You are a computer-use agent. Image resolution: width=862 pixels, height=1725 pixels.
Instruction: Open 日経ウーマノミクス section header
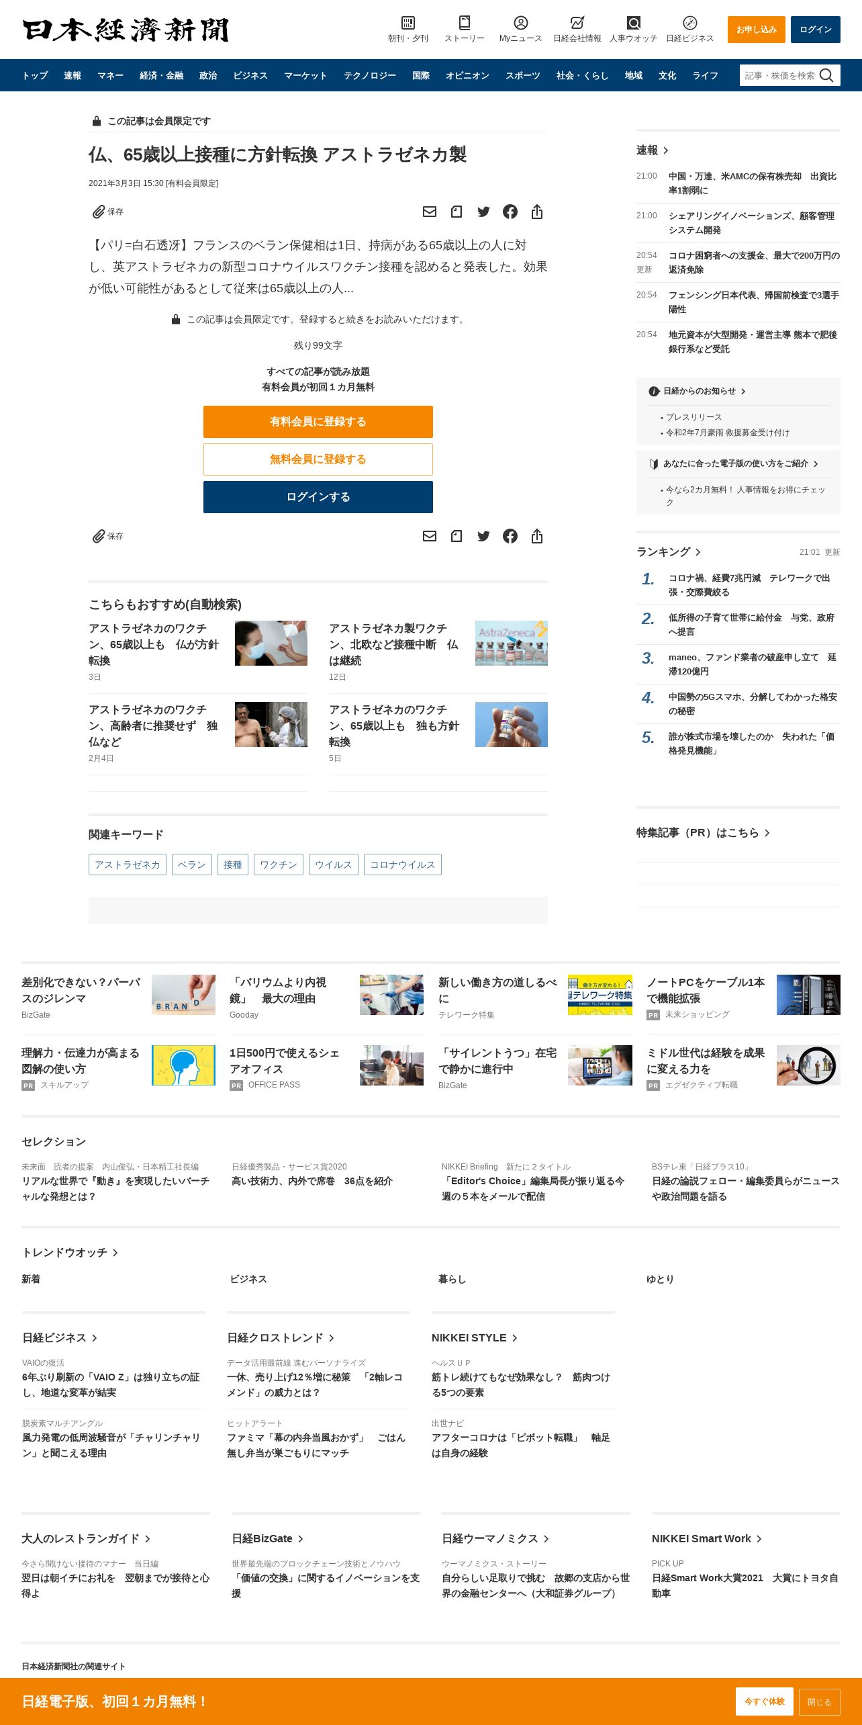coord(495,1539)
